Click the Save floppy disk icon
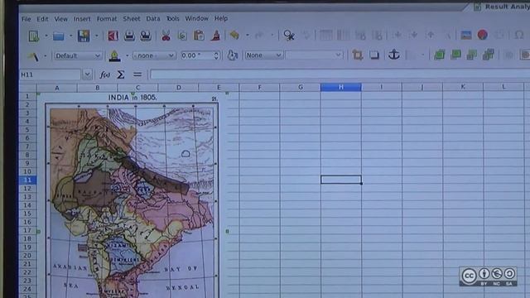 pos(84,36)
